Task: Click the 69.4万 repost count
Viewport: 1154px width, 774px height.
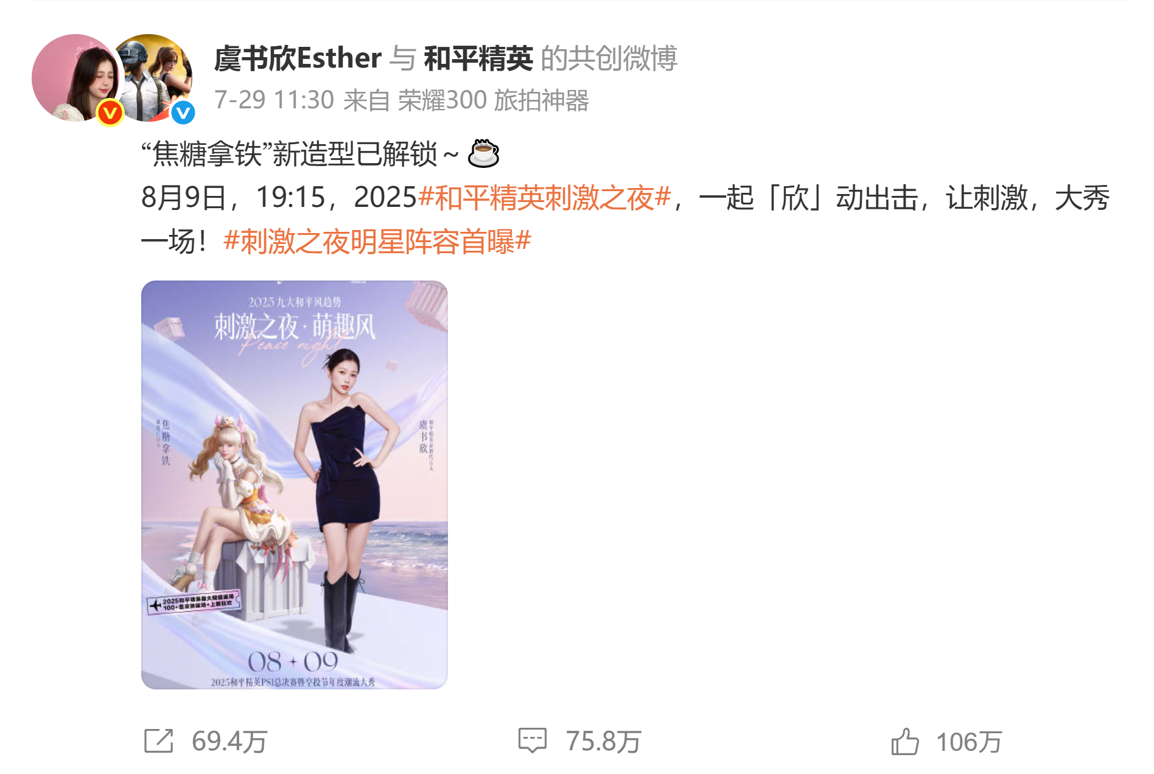Action: (229, 742)
